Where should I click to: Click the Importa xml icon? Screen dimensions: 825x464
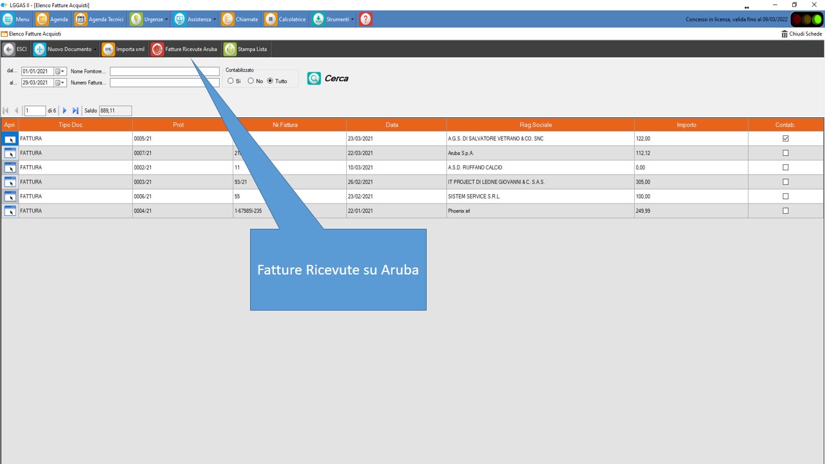[x=108, y=49]
